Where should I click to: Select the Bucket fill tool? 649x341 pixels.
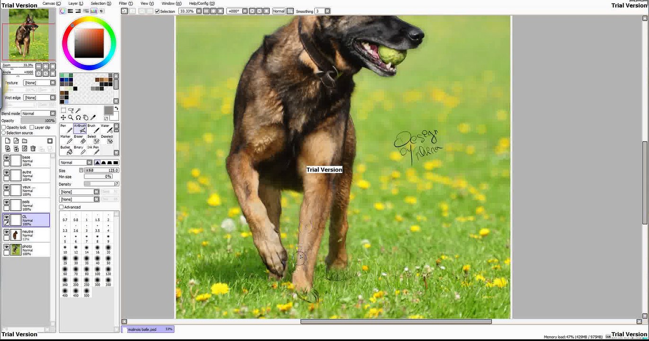(66, 150)
